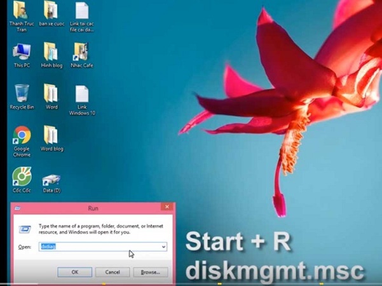
Task: Click the Run dialog title bar icon
Action: tap(18, 208)
